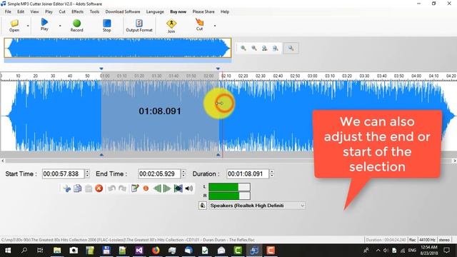Expand the dropdown arrow next to the Cut button
Image resolution: width=457 pixels, height=257 pixels.
click(215, 26)
